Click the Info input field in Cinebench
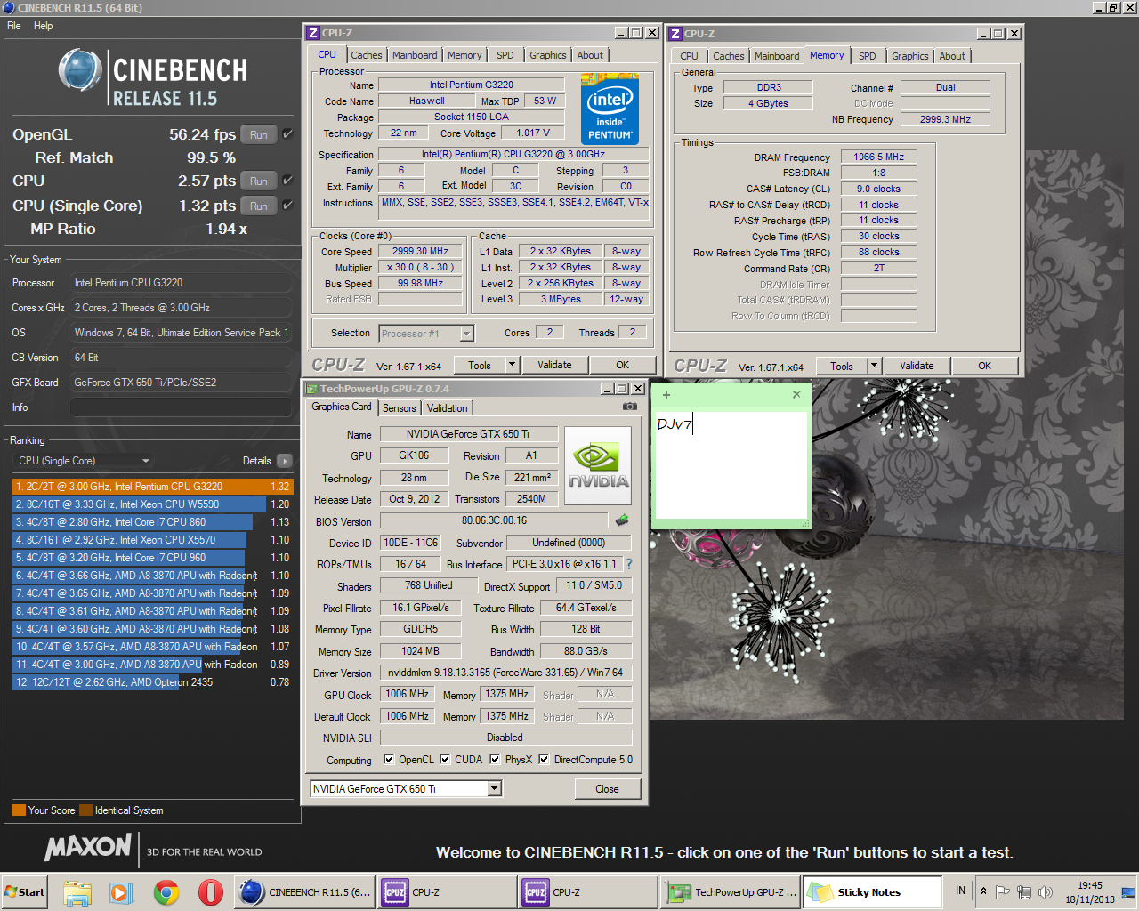This screenshot has width=1139, height=911. [x=182, y=407]
